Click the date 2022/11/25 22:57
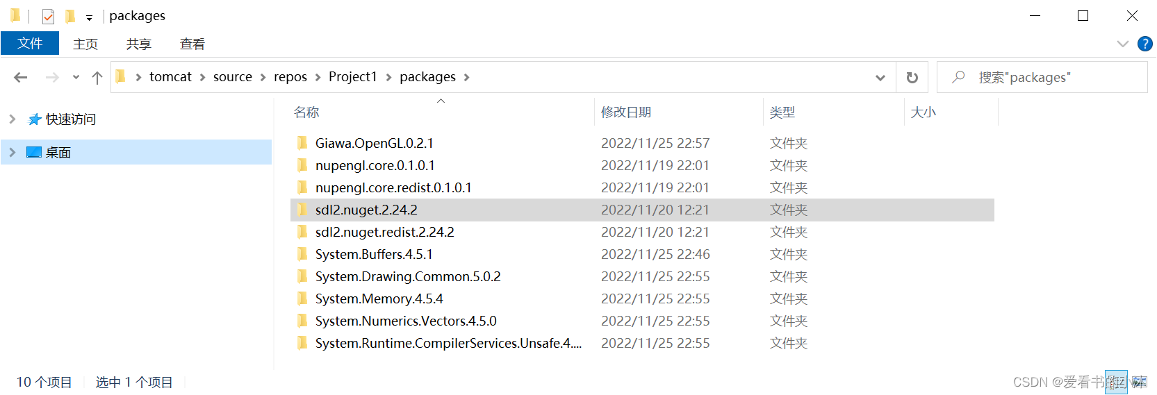The width and height of the screenshot is (1157, 395). click(x=655, y=143)
